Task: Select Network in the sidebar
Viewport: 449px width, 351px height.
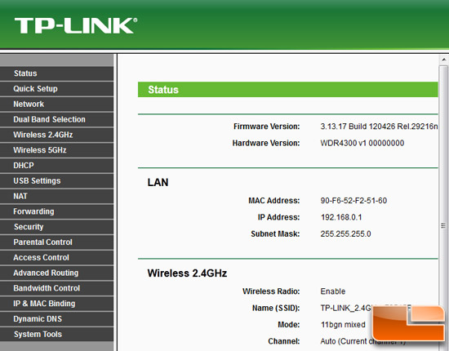Action: [56, 104]
